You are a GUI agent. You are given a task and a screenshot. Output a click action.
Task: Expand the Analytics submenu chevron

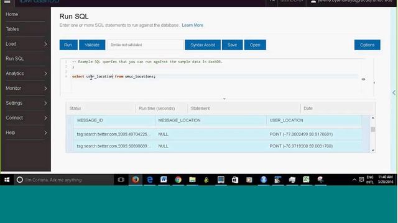[x=45, y=74]
